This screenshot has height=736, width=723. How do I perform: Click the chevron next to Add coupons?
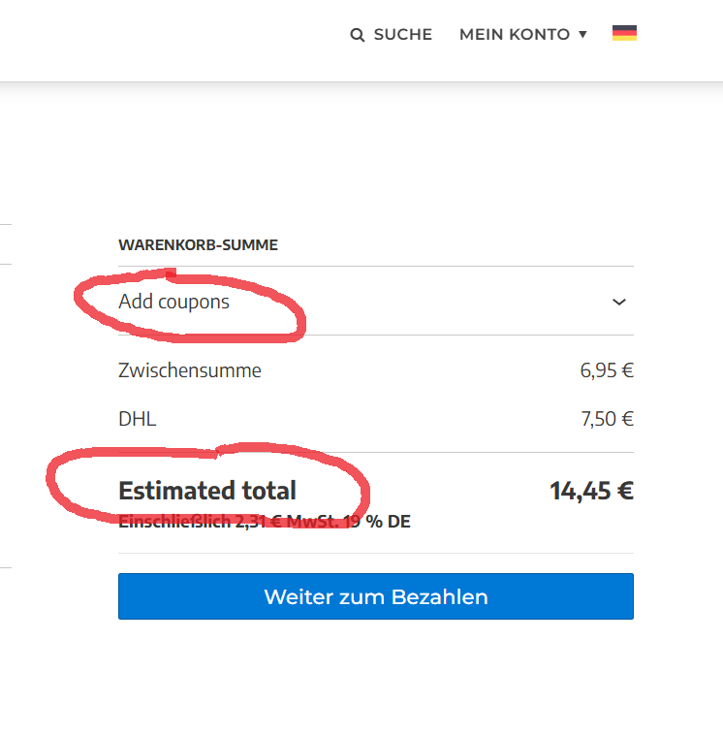[619, 302]
